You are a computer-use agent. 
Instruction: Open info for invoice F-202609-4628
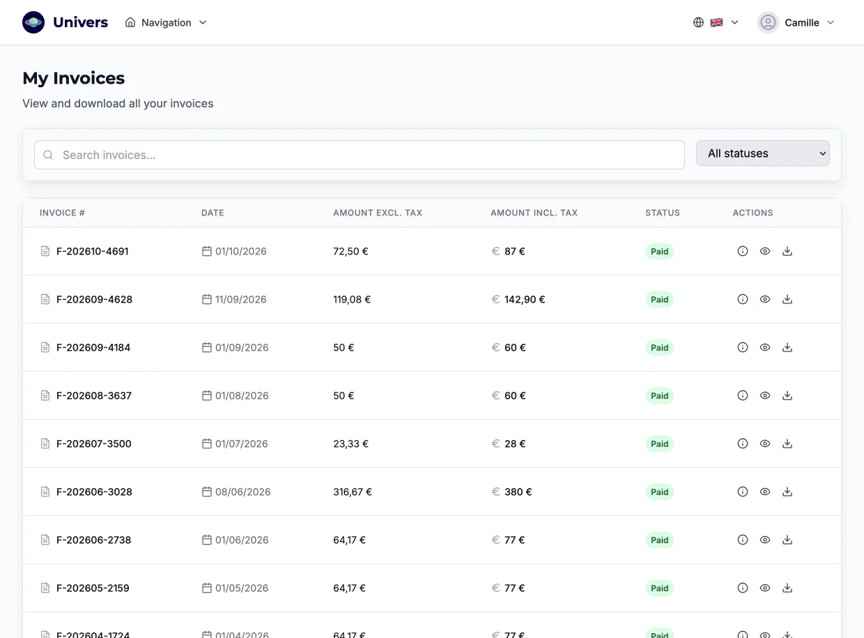[743, 299]
